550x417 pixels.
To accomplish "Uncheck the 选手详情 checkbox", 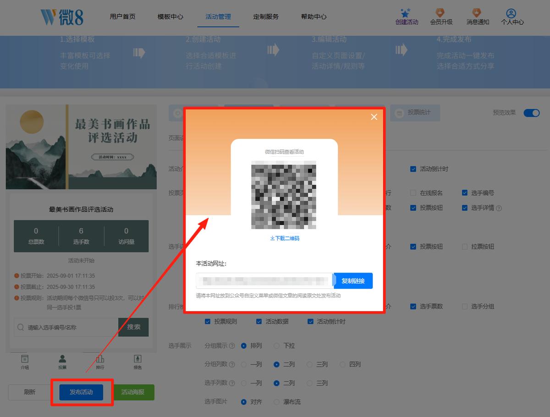I will coord(465,208).
